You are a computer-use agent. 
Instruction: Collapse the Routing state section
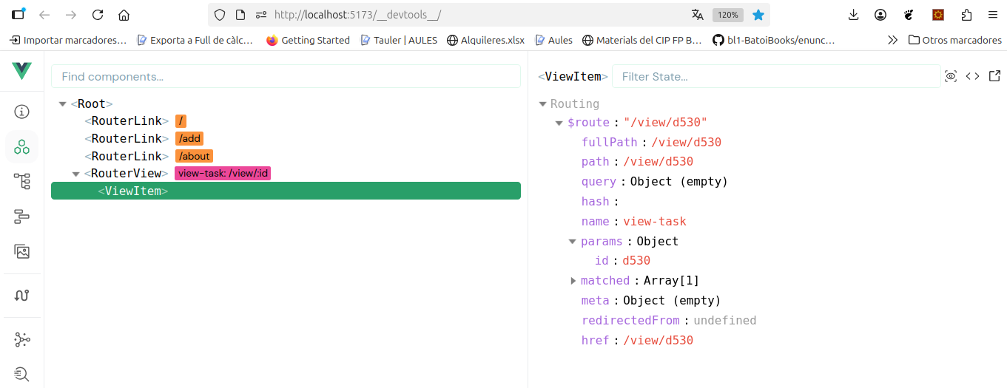coord(543,104)
